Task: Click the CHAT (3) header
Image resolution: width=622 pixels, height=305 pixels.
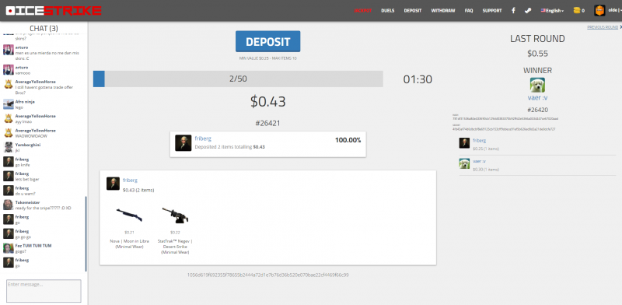Action: pos(44,28)
